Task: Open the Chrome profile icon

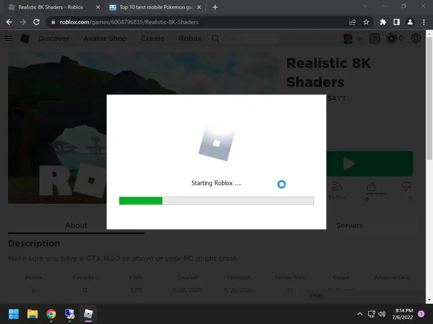Action: (410, 22)
